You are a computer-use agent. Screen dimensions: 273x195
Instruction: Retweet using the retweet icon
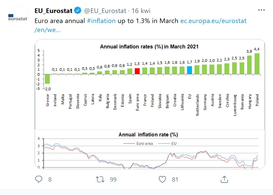tap(100, 179)
